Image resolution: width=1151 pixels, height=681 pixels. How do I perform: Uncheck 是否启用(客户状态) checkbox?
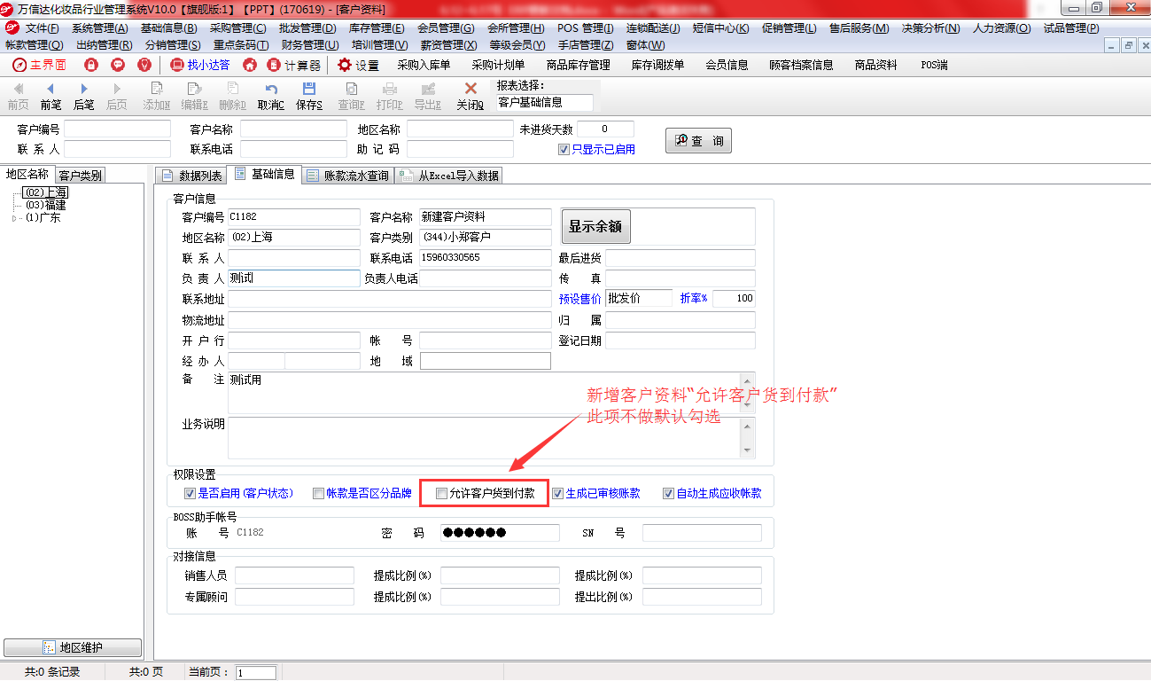(190, 493)
